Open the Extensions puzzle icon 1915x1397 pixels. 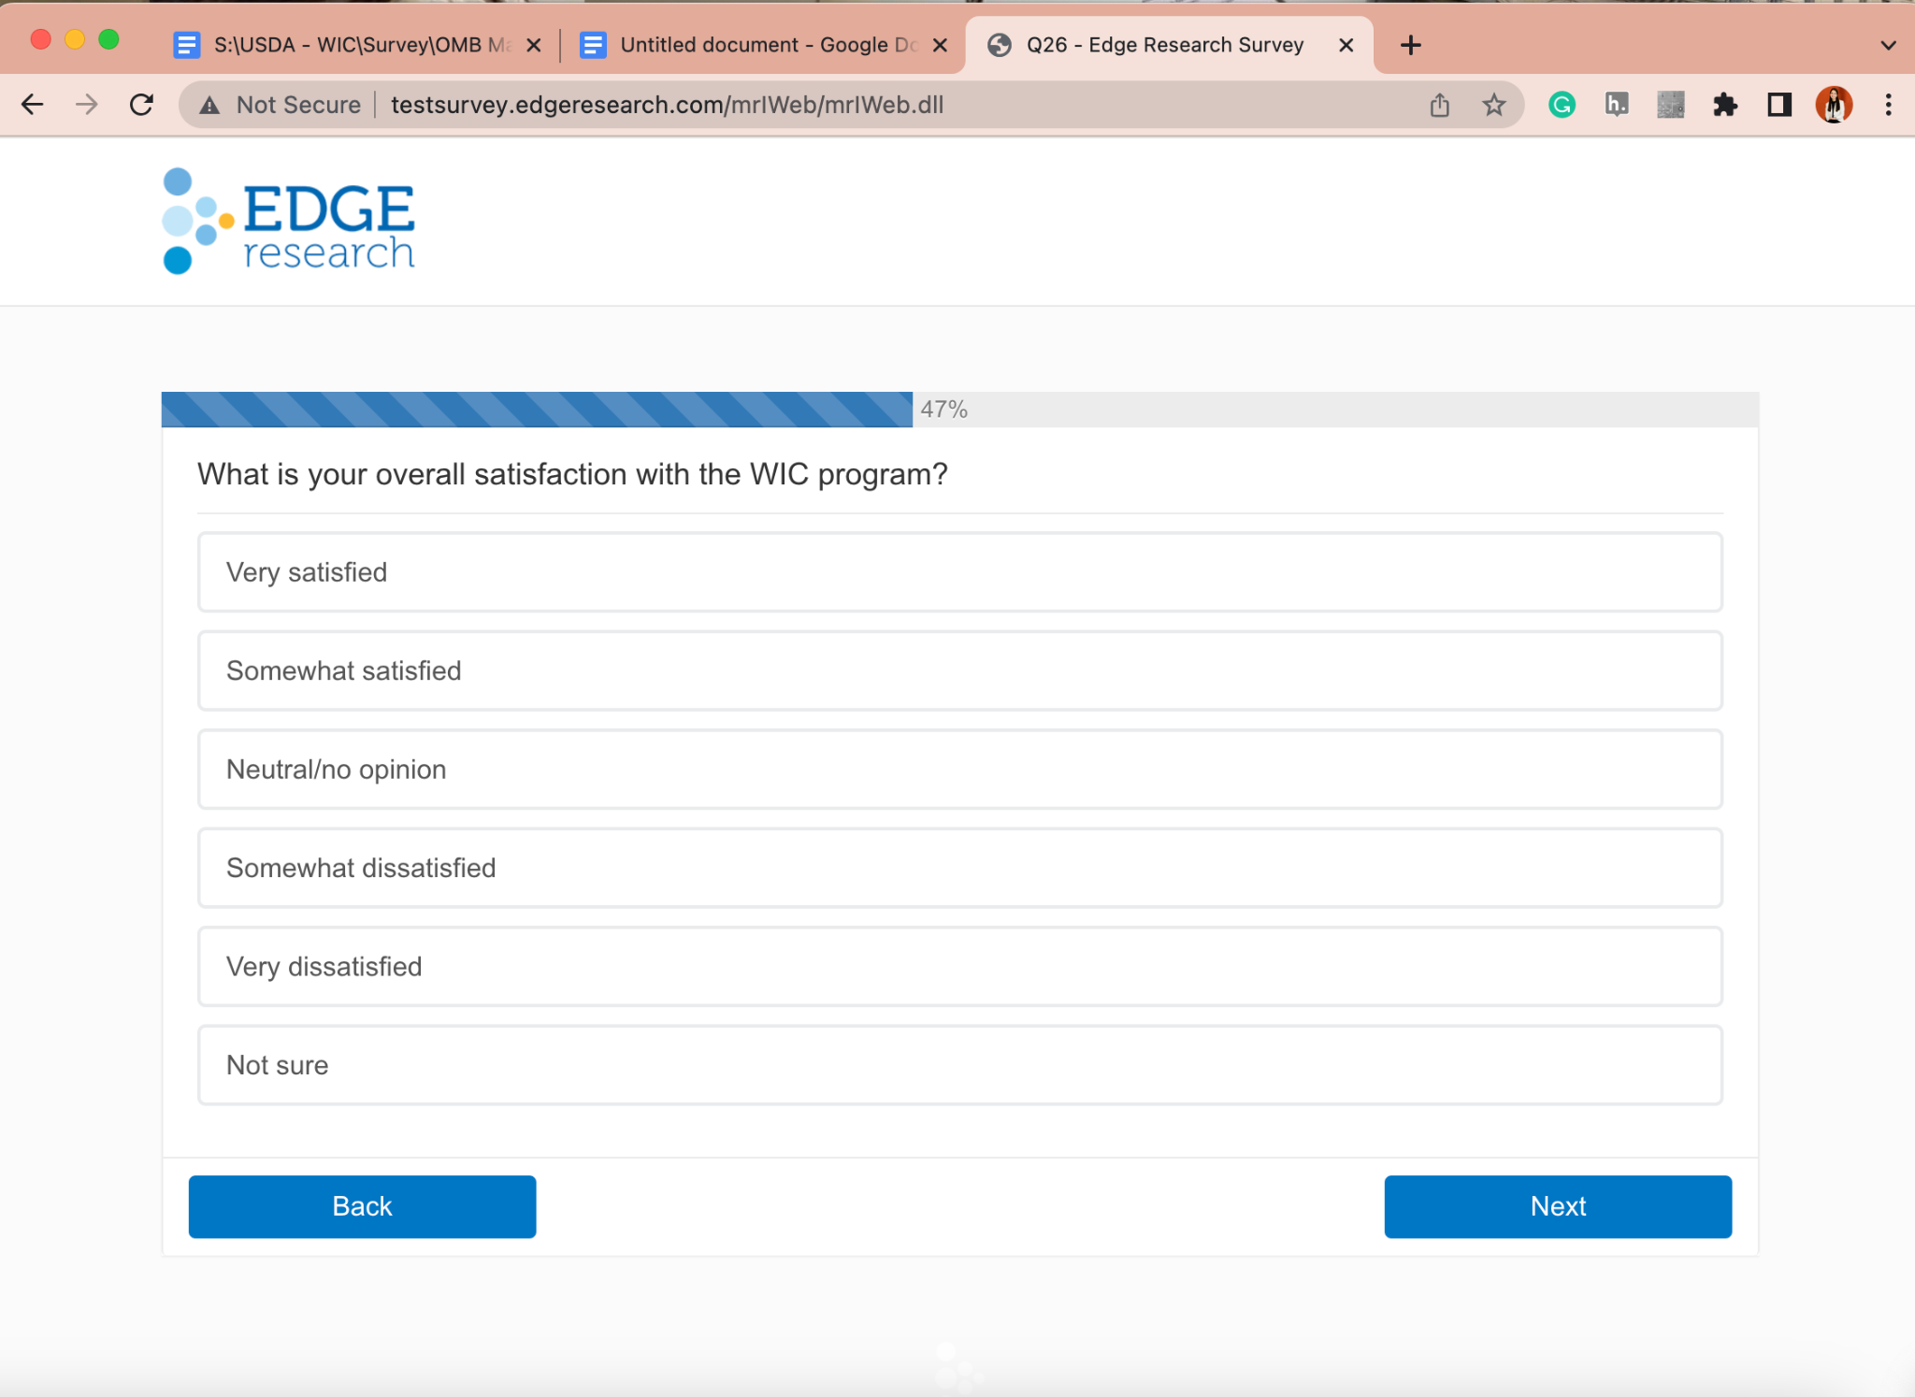(x=1725, y=105)
